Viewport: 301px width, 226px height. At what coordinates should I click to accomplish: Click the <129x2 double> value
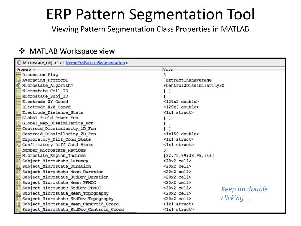point(181,102)
